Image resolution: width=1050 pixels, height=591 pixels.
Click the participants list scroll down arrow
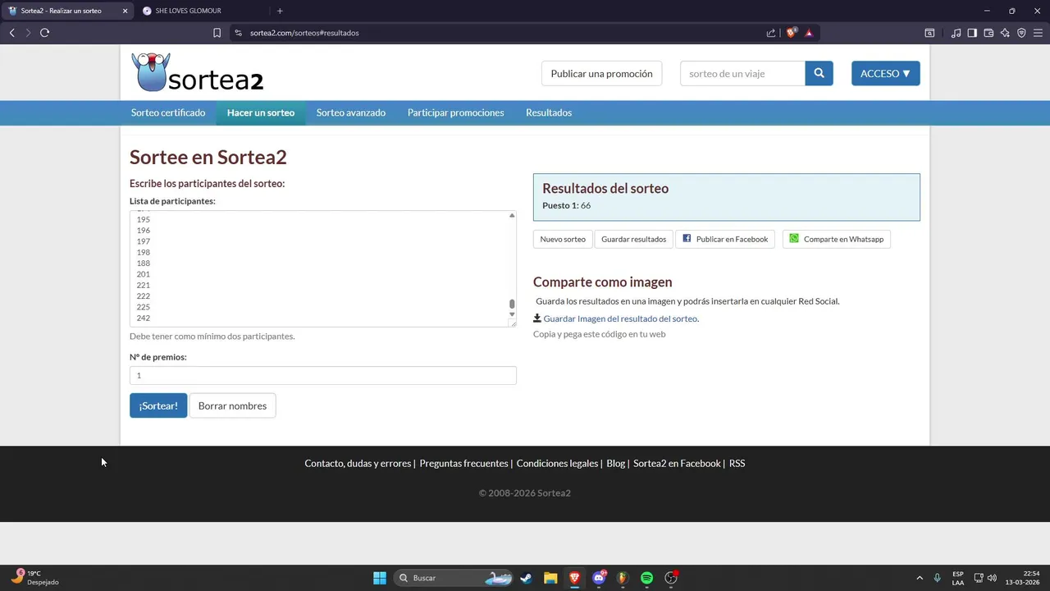(x=512, y=314)
